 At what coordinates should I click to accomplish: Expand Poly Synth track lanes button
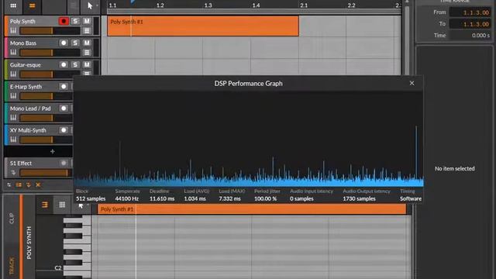87,31
